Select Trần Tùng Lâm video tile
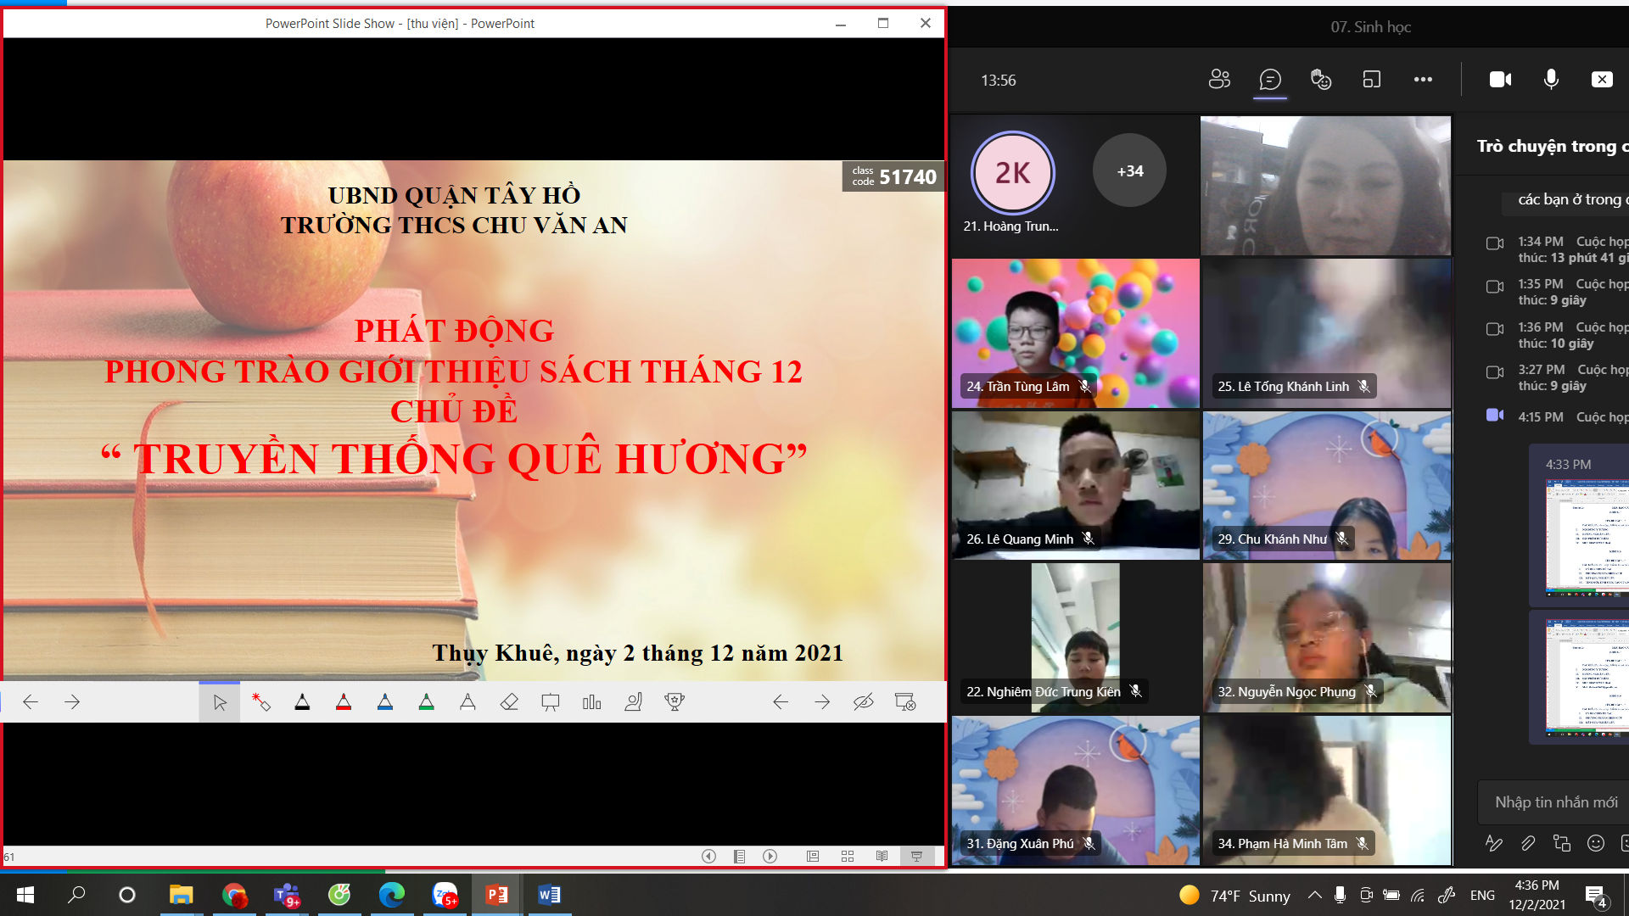The width and height of the screenshot is (1629, 916). click(1075, 333)
